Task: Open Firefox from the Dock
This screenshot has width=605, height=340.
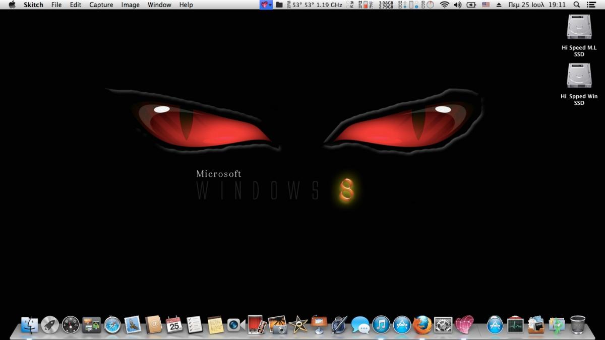Action: click(x=422, y=324)
